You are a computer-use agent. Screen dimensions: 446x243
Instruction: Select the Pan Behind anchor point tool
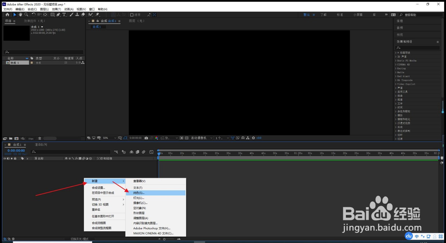click(x=45, y=14)
